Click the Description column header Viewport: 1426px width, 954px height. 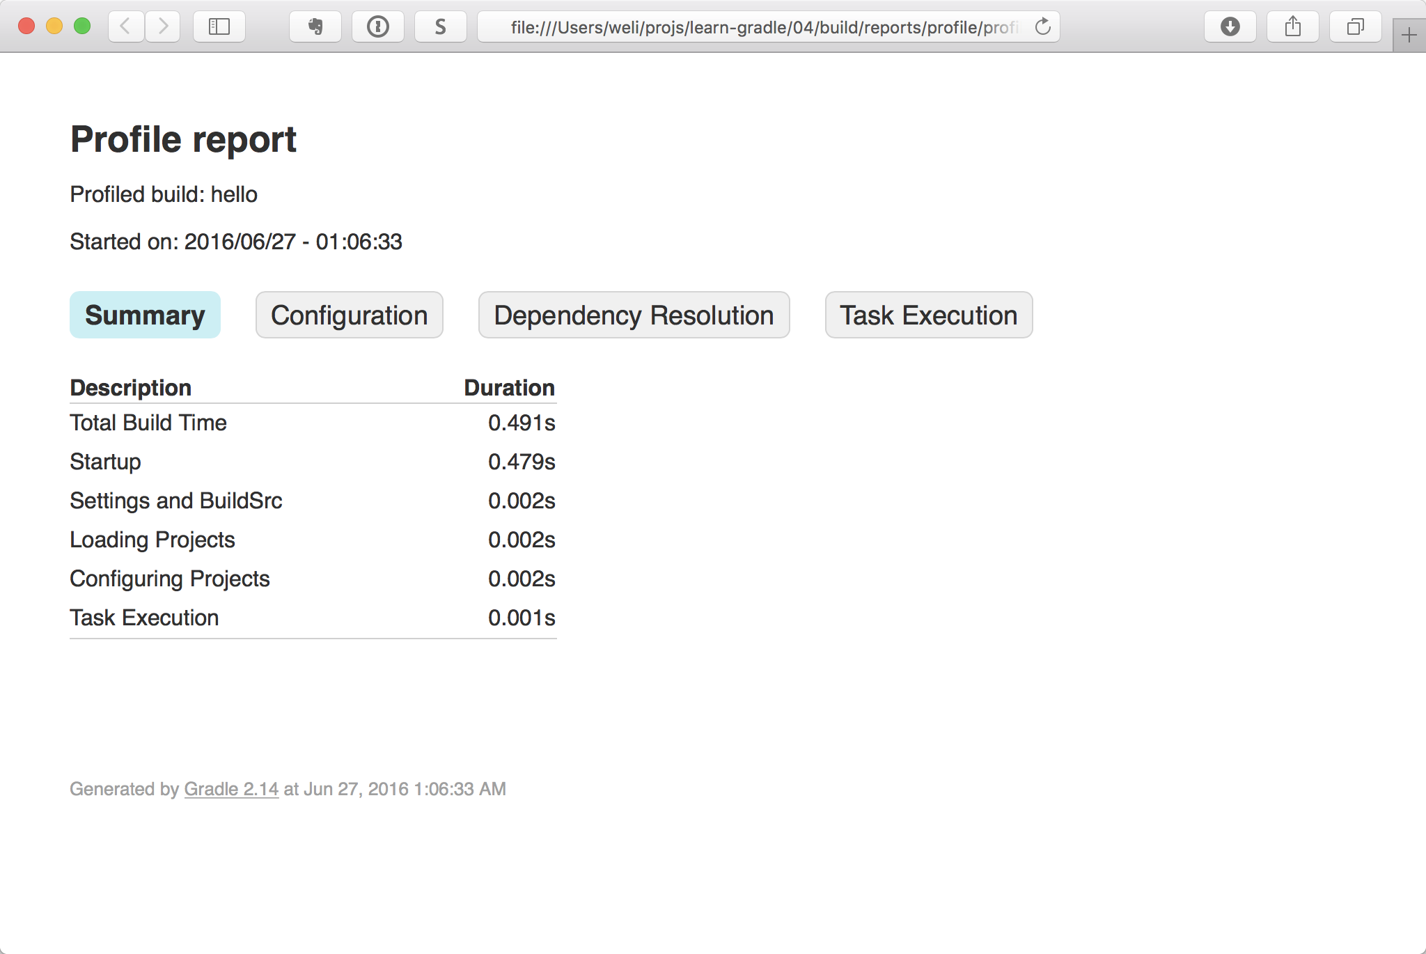pyautogui.click(x=131, y=388)
